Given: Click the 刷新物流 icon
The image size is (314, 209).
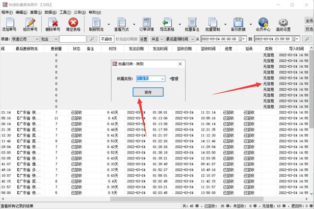Looking at the screenshot, I should [x=97, y=23].
